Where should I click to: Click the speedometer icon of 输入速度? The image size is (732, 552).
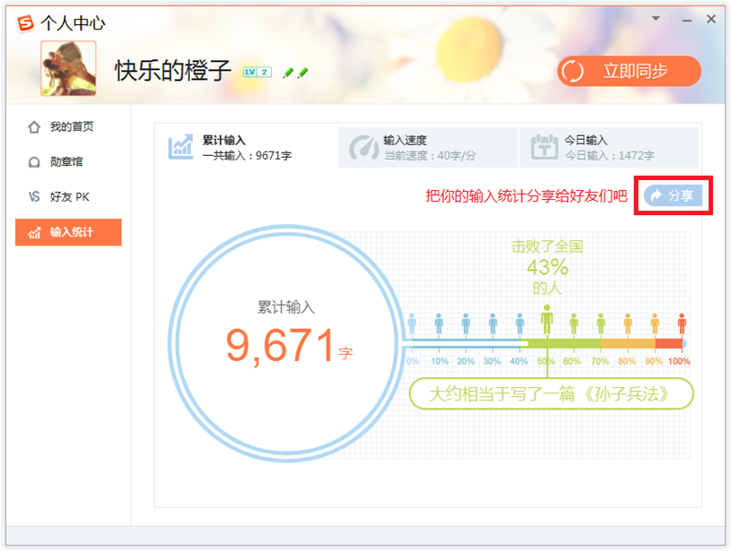pyautogui.click(x=364, y=147)
